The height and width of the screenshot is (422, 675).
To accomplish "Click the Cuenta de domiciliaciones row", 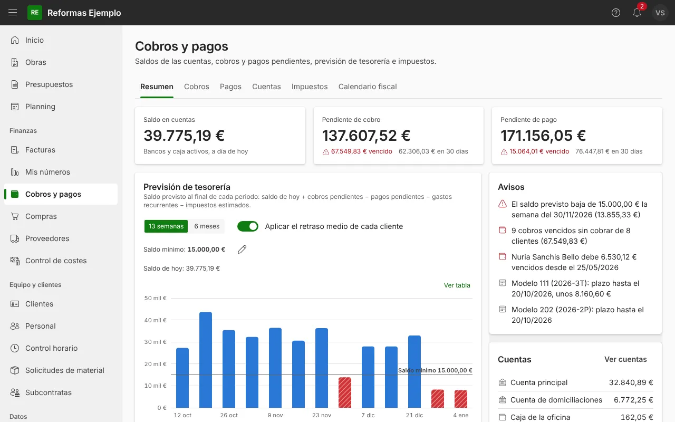I will point(575,400).
